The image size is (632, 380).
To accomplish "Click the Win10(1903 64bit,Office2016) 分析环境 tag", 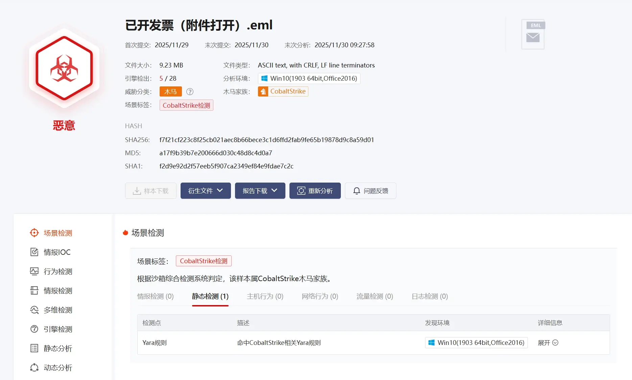I will tap(309, 78).
